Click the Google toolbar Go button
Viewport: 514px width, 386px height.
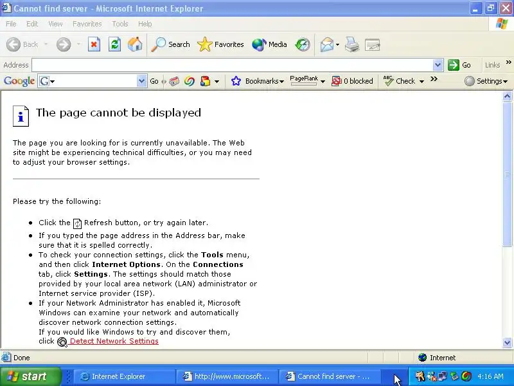click(x=154, y=81)
